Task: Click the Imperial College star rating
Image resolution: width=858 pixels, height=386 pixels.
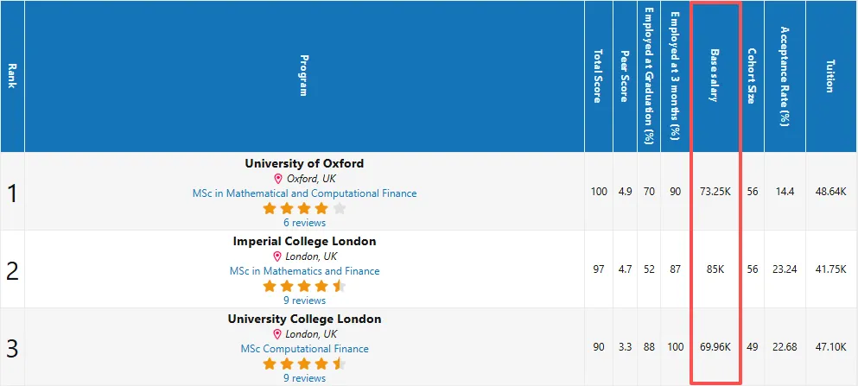Action: 304,286
